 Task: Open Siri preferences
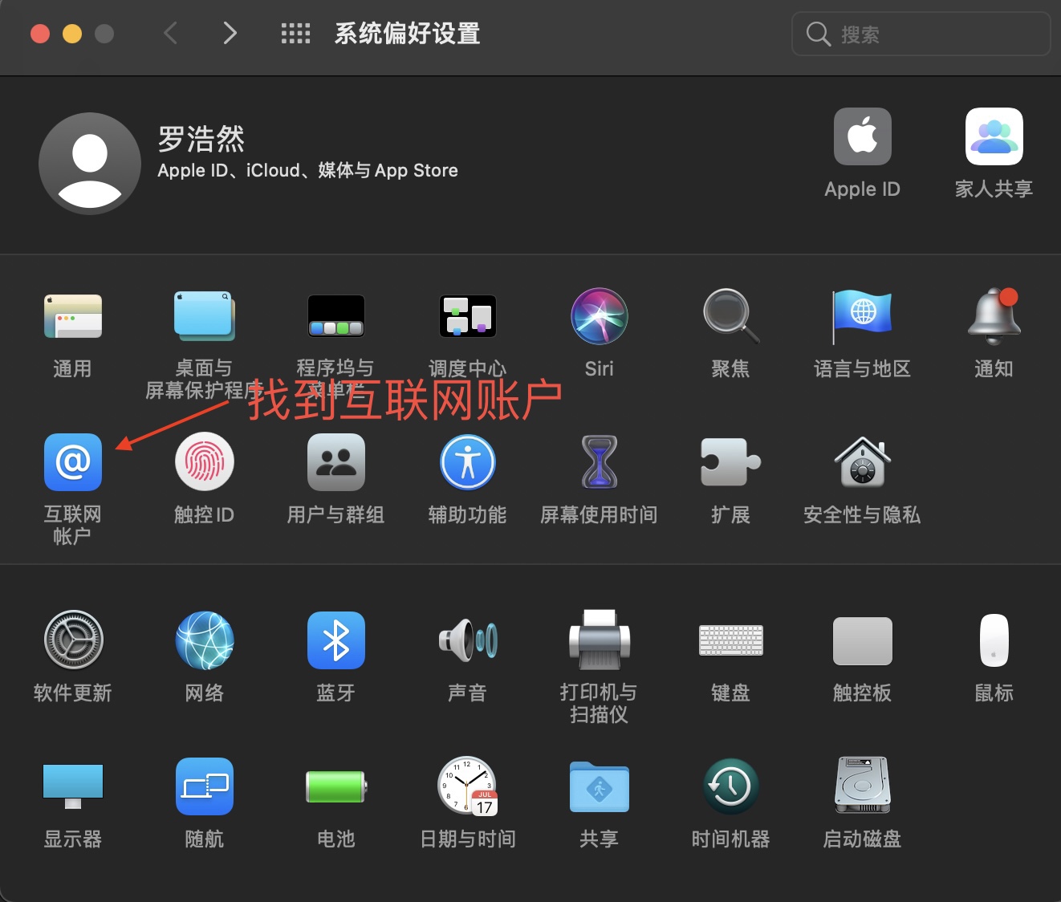tap(599, 316)
